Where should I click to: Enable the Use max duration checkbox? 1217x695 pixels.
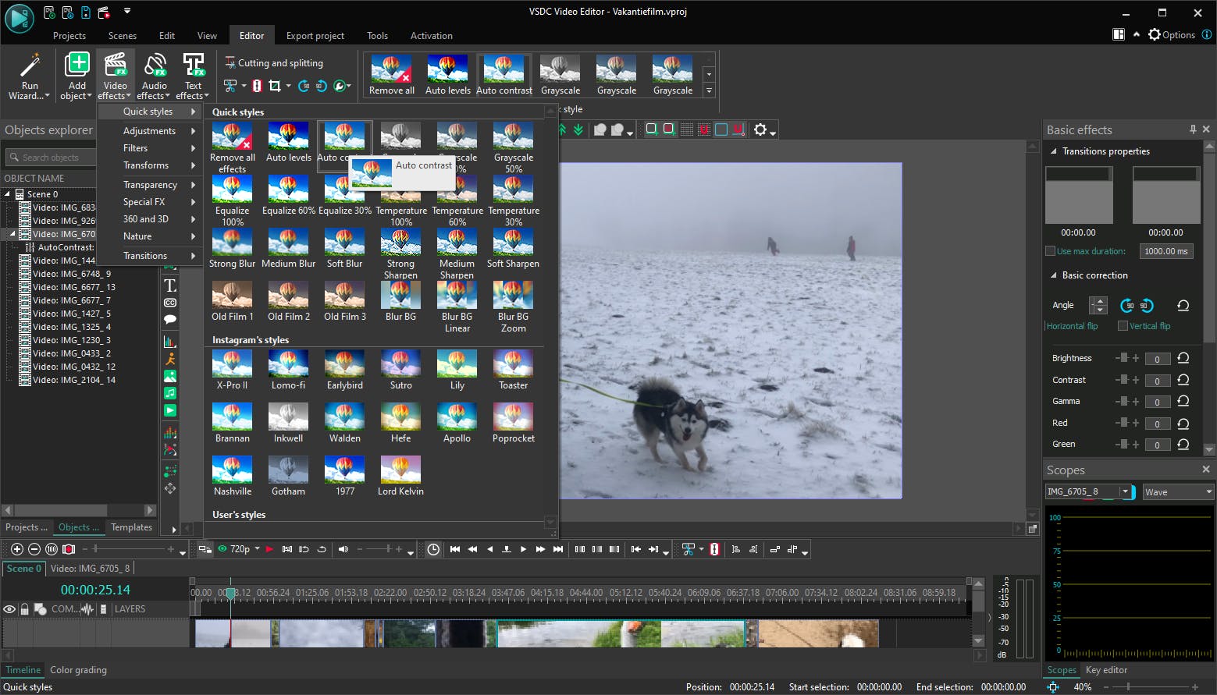[1050, 251]
